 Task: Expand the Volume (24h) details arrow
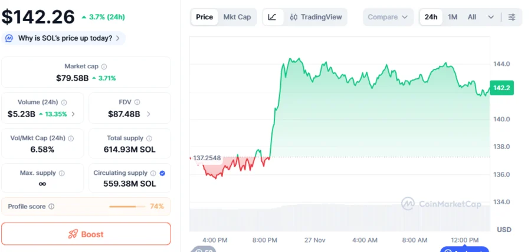point(73,114)
